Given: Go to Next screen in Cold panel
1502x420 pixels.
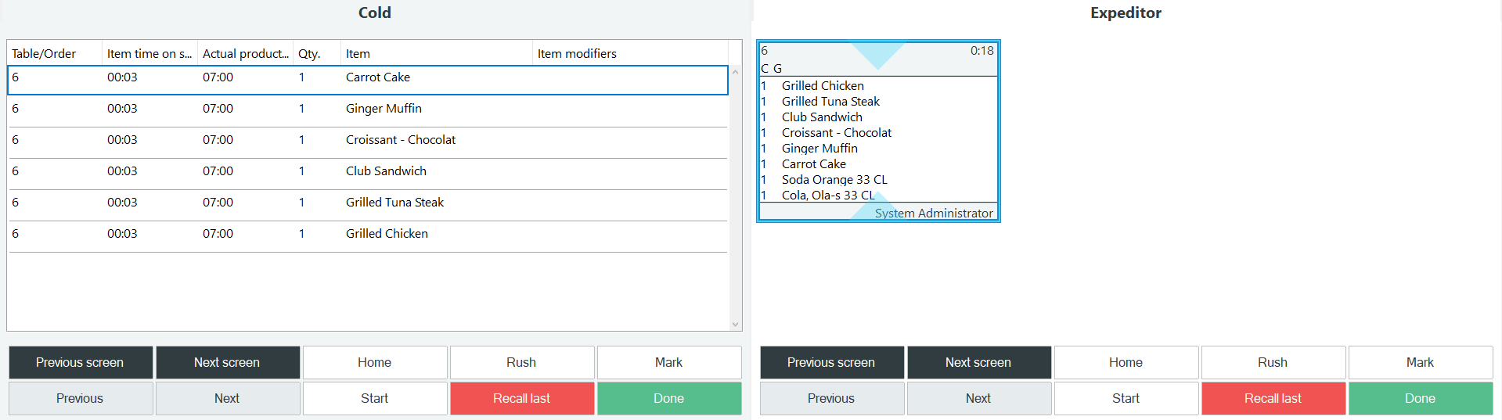Looking at the screenshot, I should coord(227,362).
